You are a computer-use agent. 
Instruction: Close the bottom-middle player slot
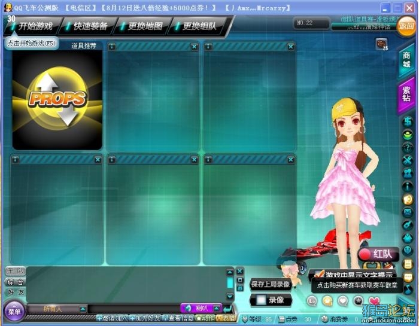point(195,160)
